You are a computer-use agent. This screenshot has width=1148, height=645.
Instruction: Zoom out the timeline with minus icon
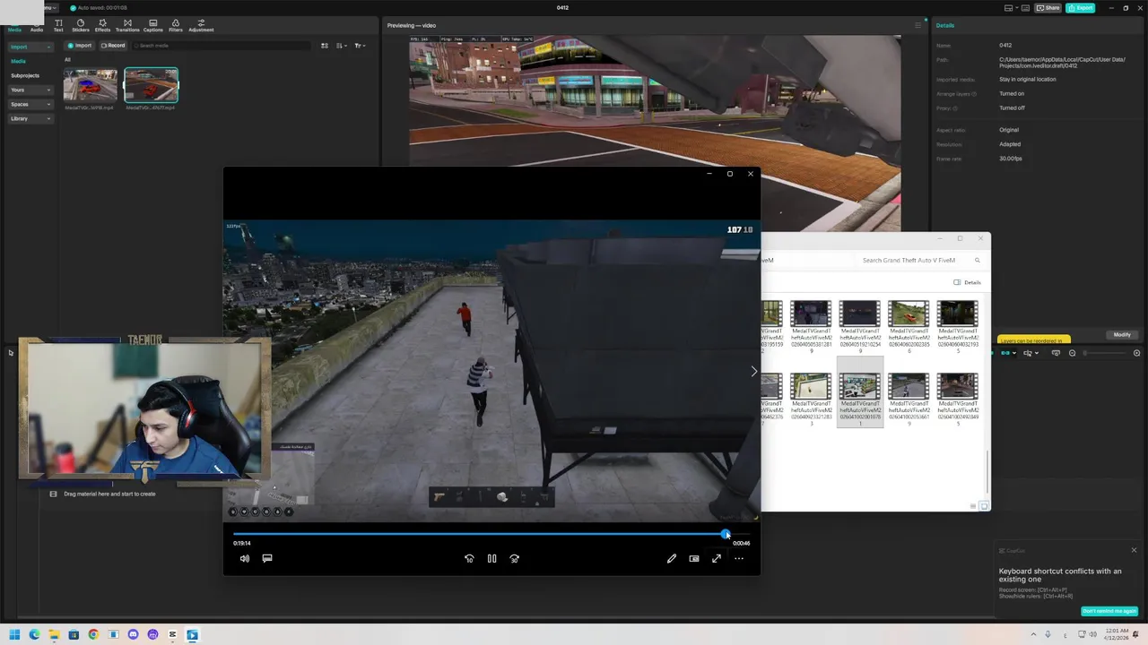1072,353
